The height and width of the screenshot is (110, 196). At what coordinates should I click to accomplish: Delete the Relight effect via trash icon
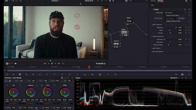coord(185,9)
